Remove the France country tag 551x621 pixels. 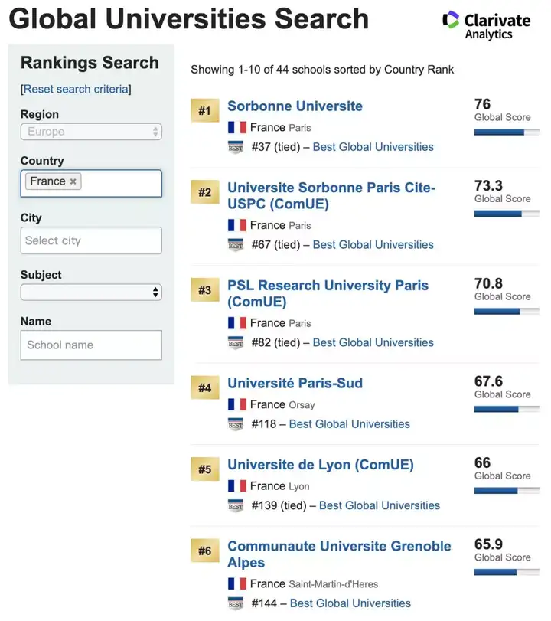click(73, 181)
